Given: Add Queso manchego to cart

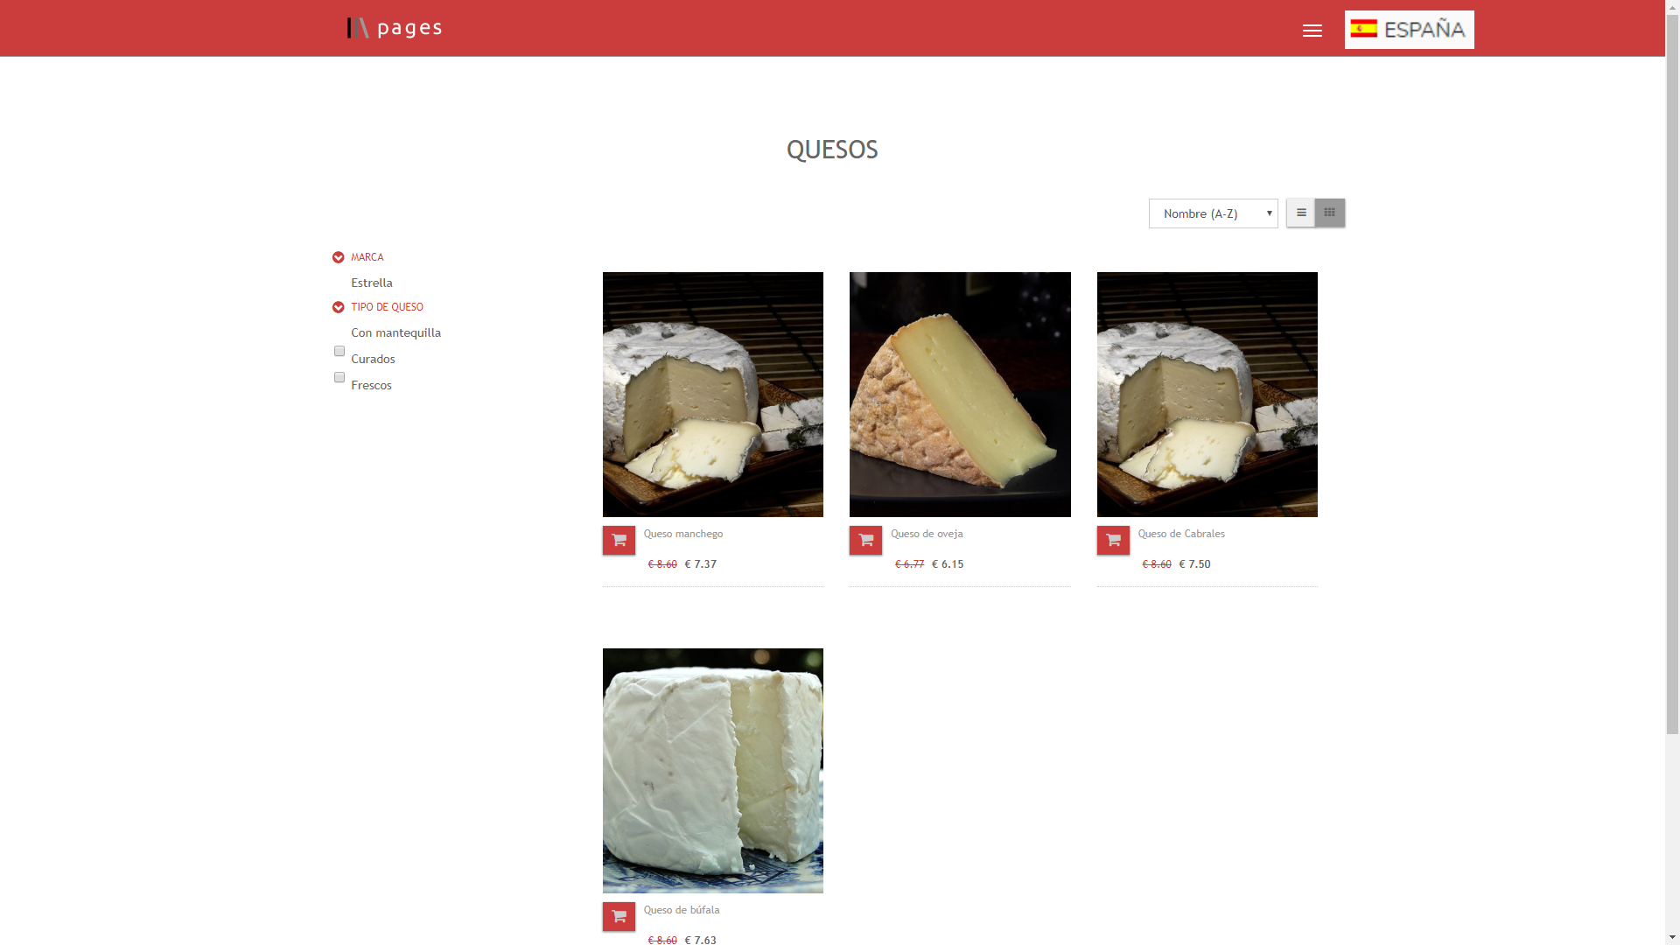Looking at the screenshot, I should (619, 540).
